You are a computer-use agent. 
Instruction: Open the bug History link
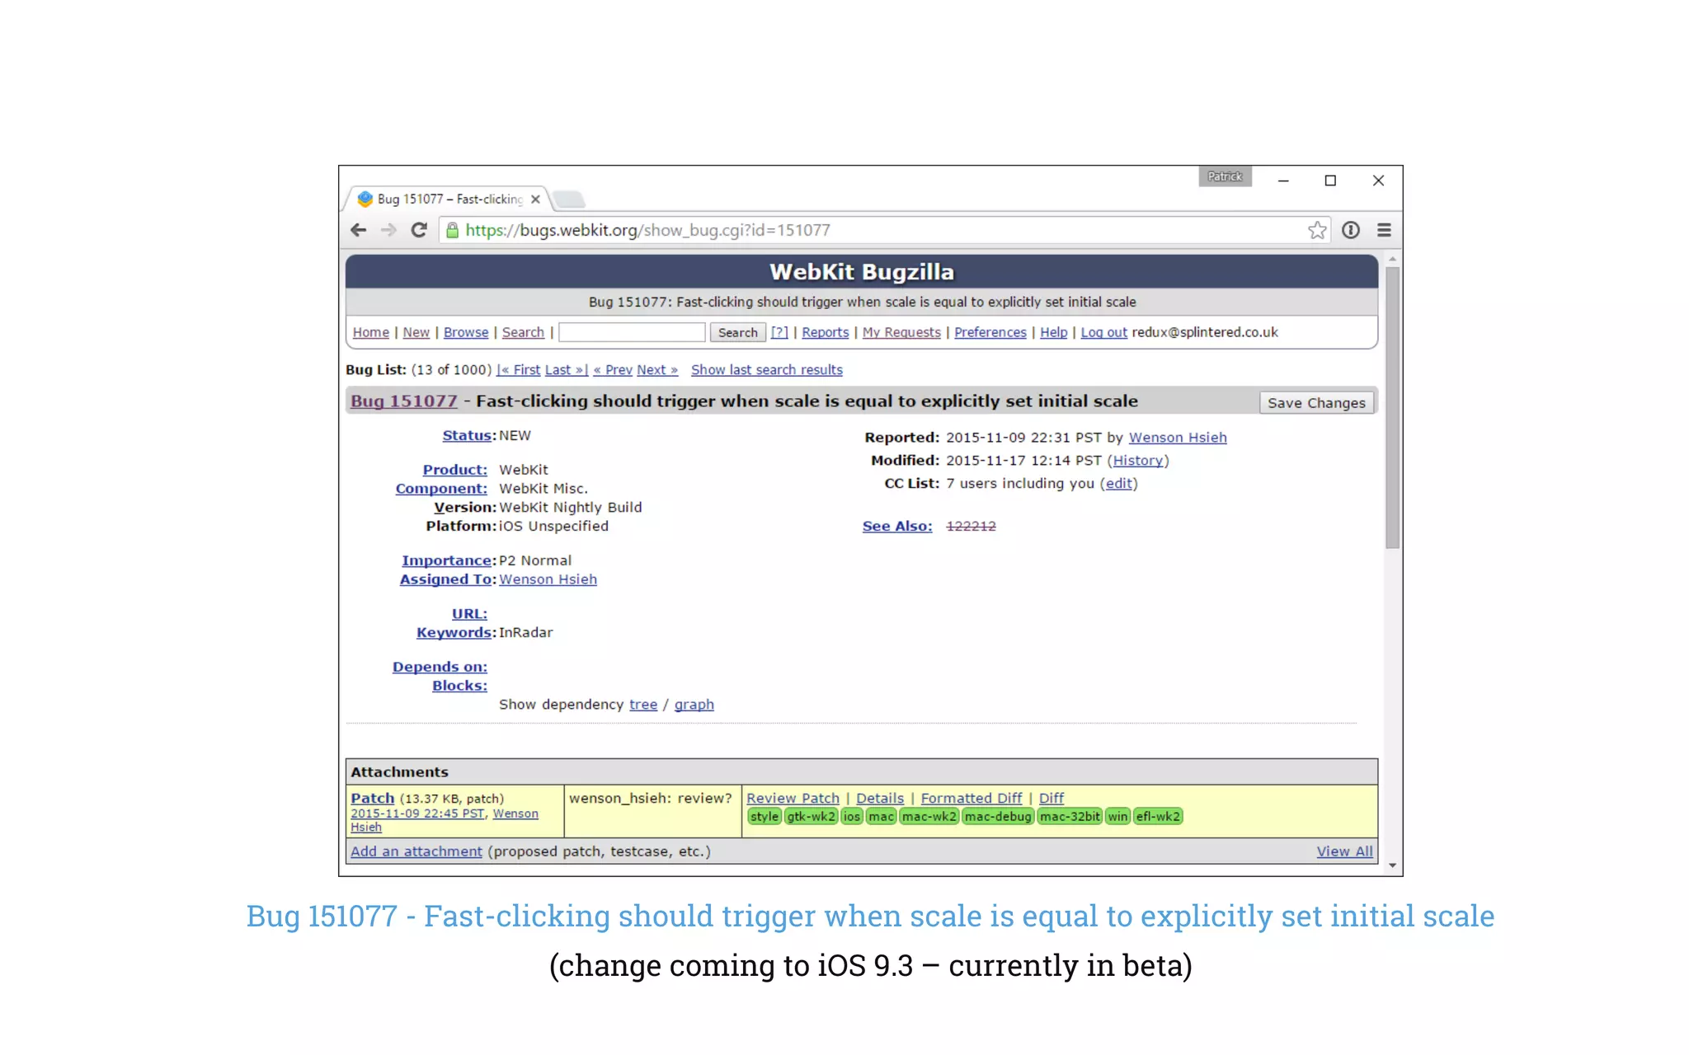1138,461
